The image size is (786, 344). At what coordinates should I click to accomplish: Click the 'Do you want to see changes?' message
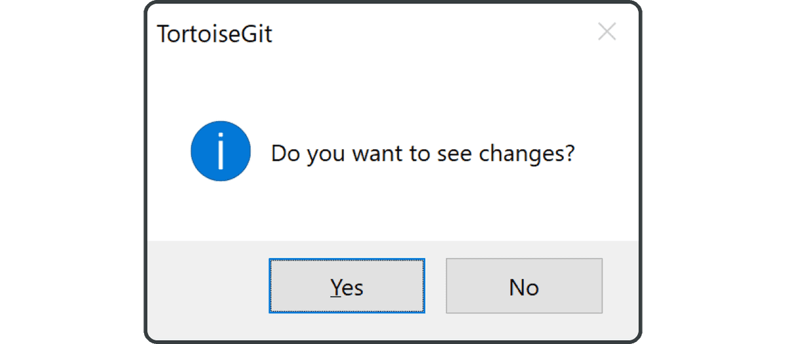click(423, 154)
